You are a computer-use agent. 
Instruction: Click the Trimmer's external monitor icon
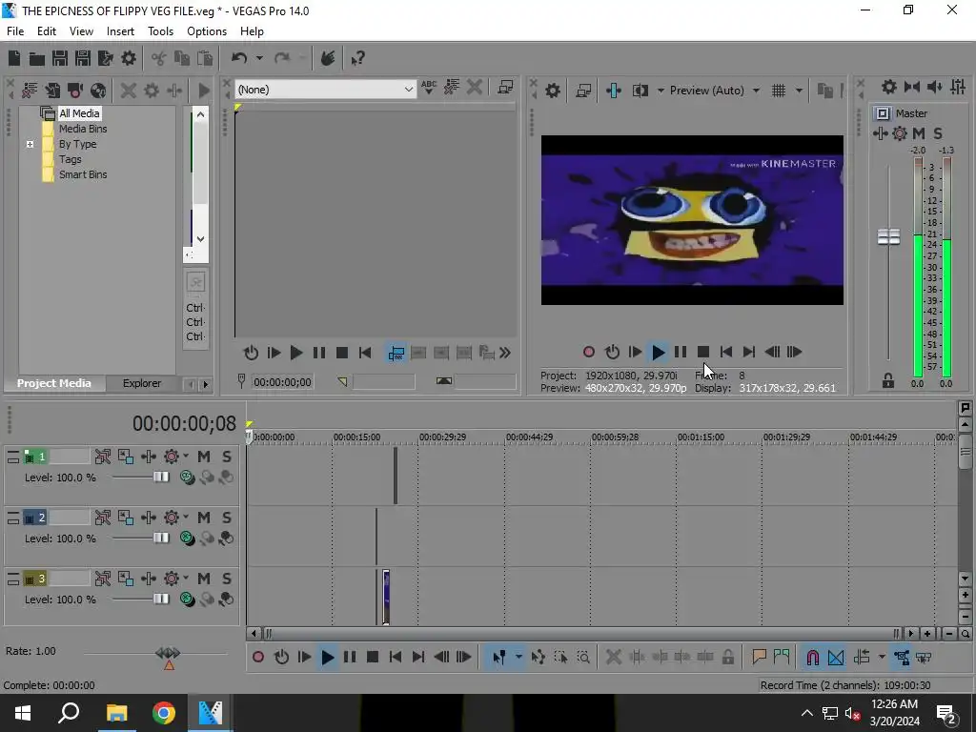(505, 88)
